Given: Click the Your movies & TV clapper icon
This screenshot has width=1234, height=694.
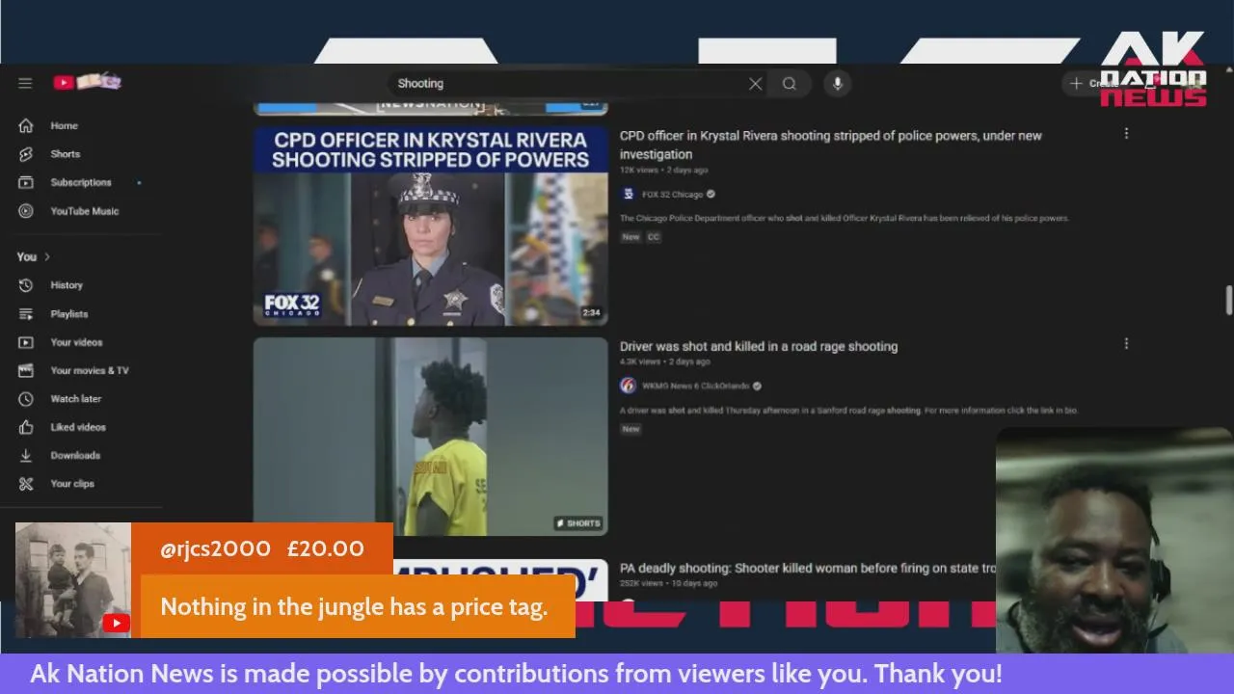Looking at the screenshot, I should 26,370.
